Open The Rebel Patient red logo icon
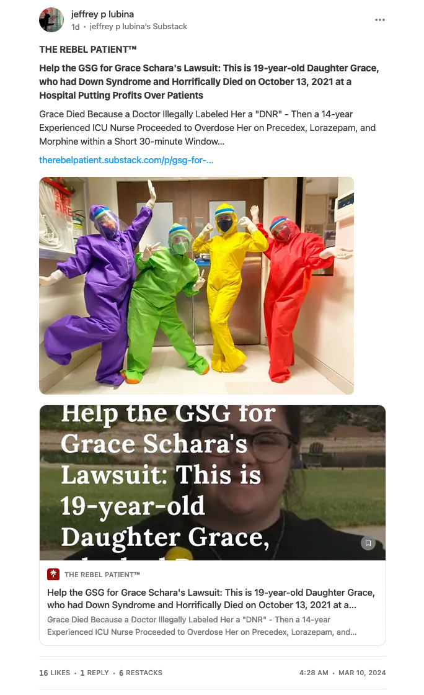424x695 pixels. (x=53, y=574)
